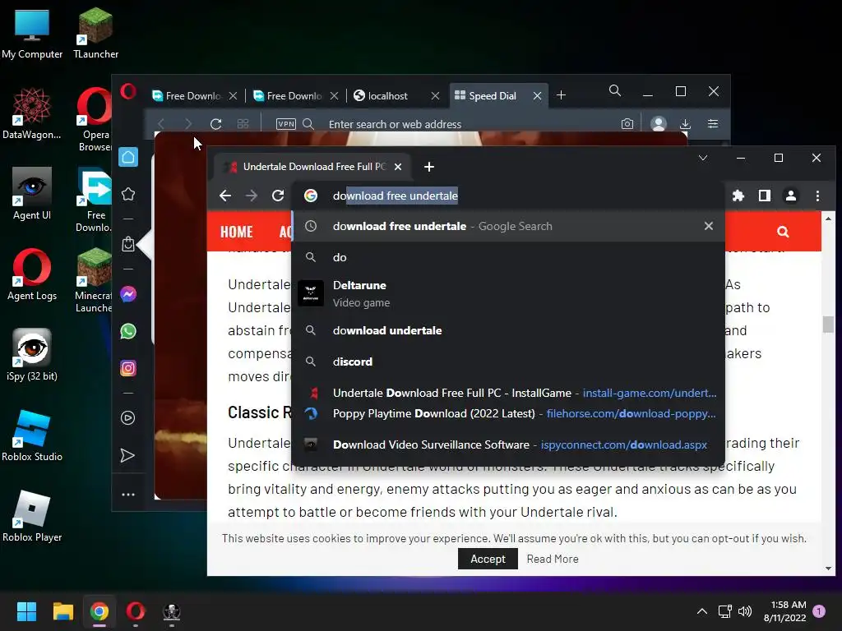Click snapshot camera icon in Opera
The image size is (842, 631).
(x=627, y=124)
